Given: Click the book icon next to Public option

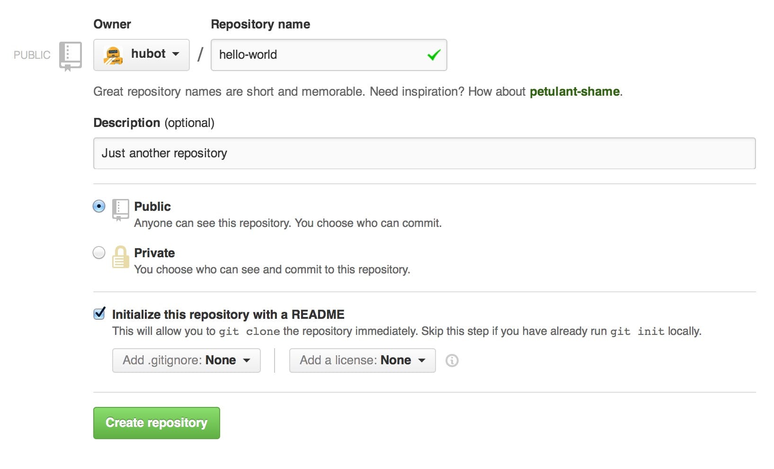Looking at the screenshot, I should 120,210.
